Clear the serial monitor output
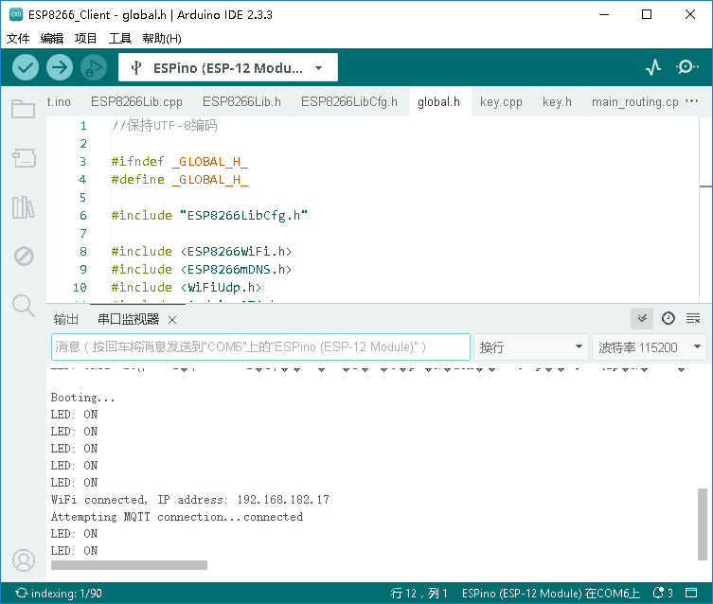Viewport: 713px width, 604px height. [x=693, y=318]
